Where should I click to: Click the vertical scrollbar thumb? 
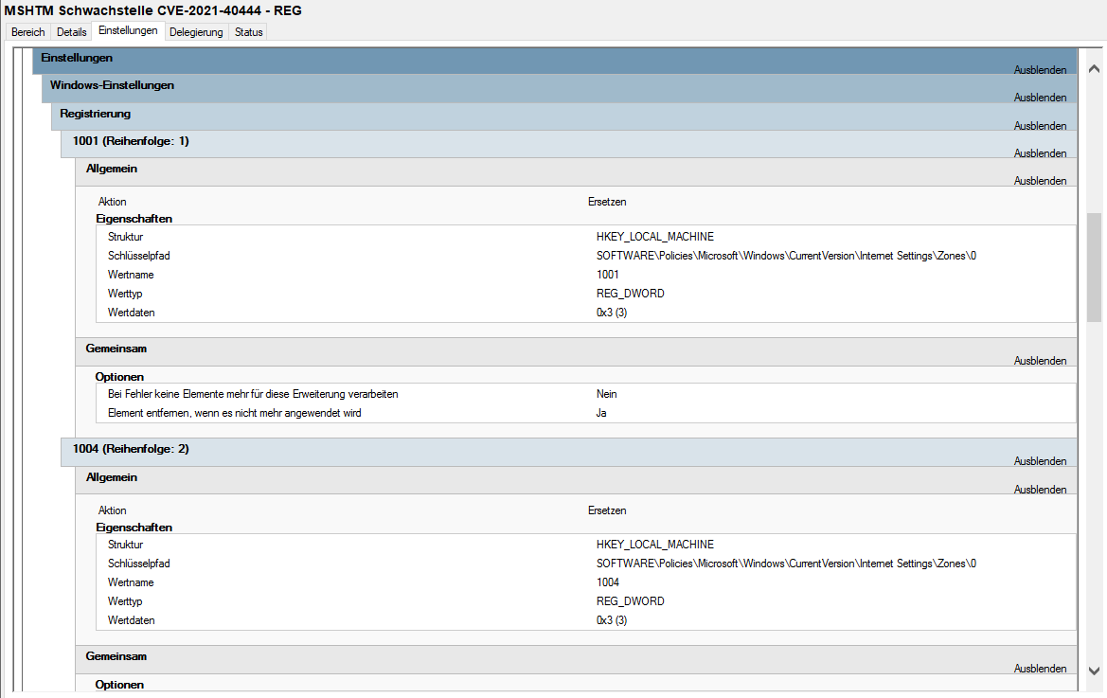coord(1094,267)
